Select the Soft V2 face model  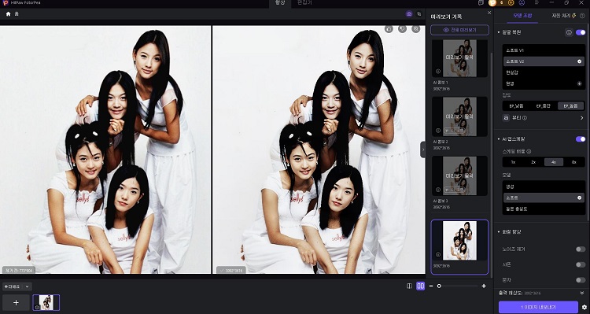pyautogui.click(x=544, y=61)
